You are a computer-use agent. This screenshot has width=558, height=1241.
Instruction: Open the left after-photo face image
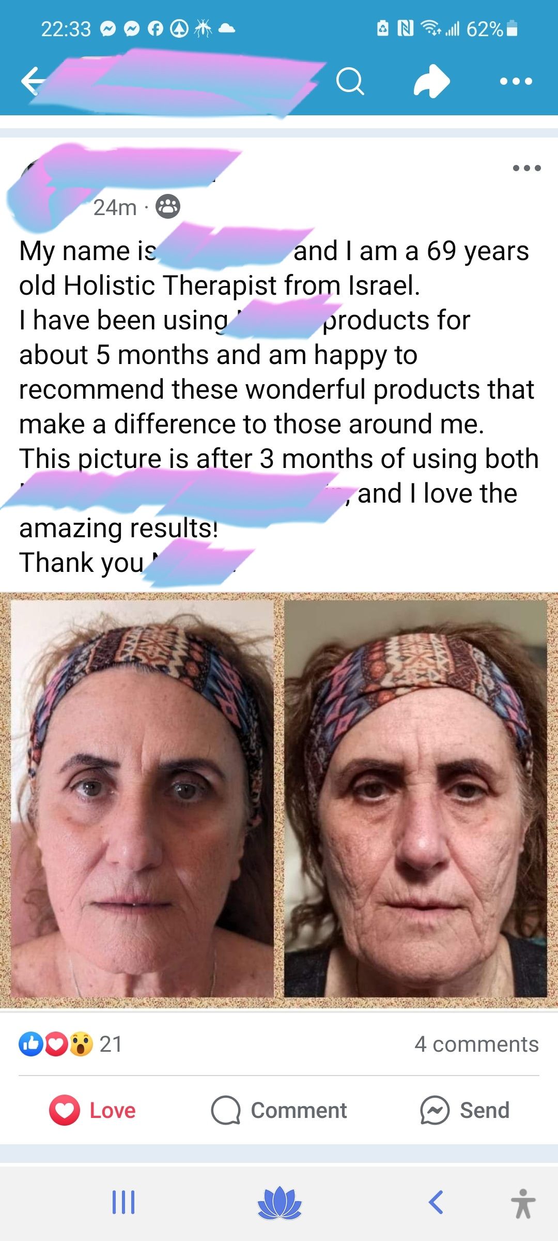(x=142, y=798)
